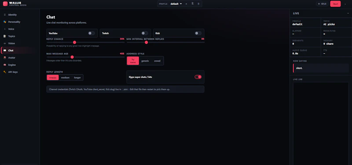Click the brain icon for Engine
The height and width of the screenshot is (165, 352).
[x=5, y=65]
